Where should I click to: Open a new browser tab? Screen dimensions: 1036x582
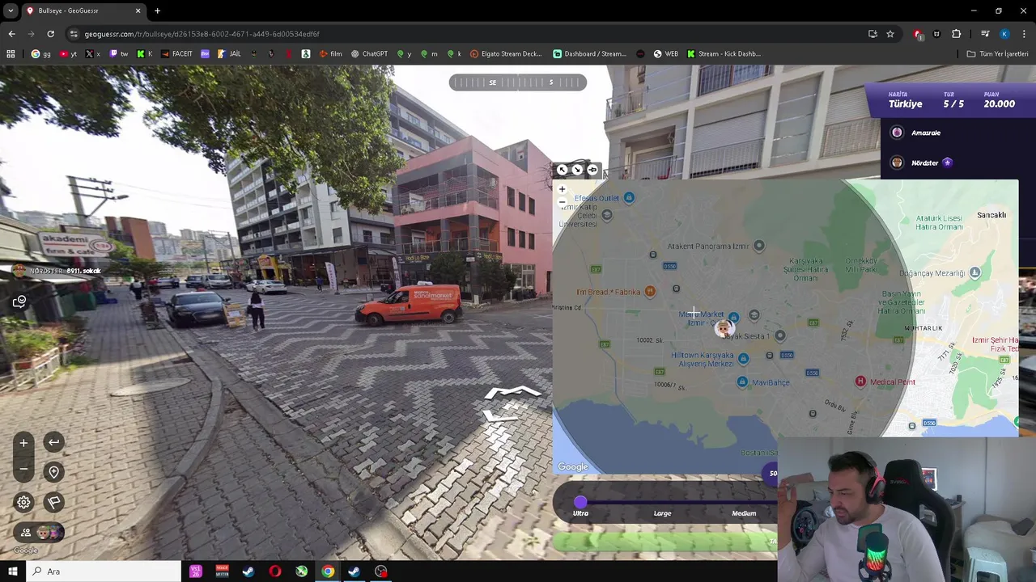click(x=157, y=11)
